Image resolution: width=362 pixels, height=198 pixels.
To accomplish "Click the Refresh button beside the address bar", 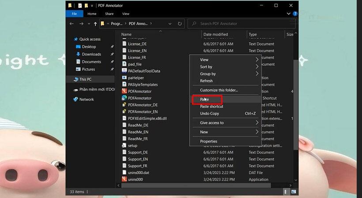I will click(x=180, y=23).
